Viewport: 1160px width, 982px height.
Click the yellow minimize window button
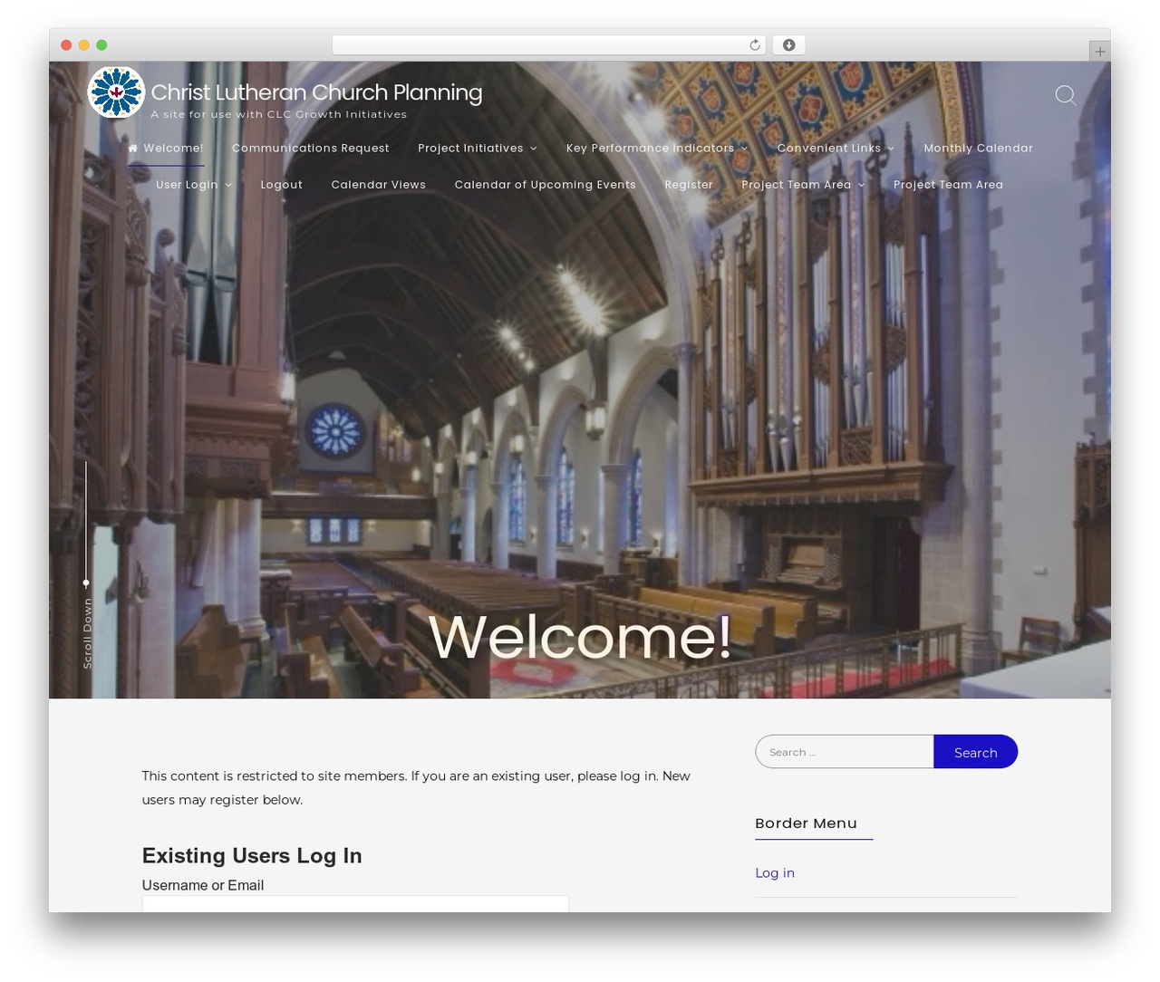tap(83, 45)
